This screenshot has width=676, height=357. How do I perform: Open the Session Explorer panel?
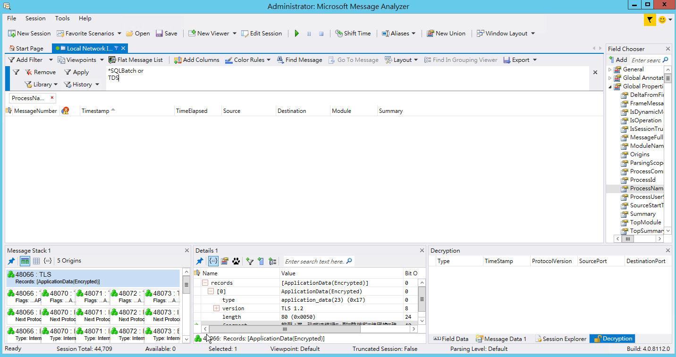pos(560,339)
